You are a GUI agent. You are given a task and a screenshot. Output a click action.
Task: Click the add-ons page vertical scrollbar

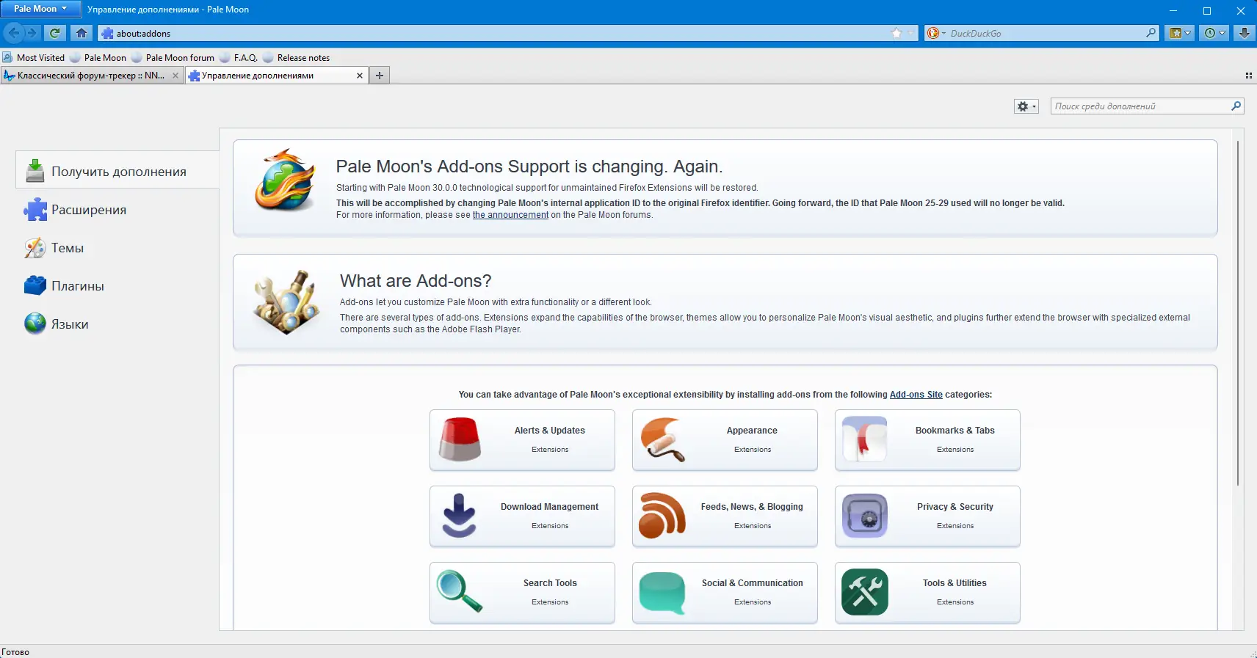[1238, 313]
